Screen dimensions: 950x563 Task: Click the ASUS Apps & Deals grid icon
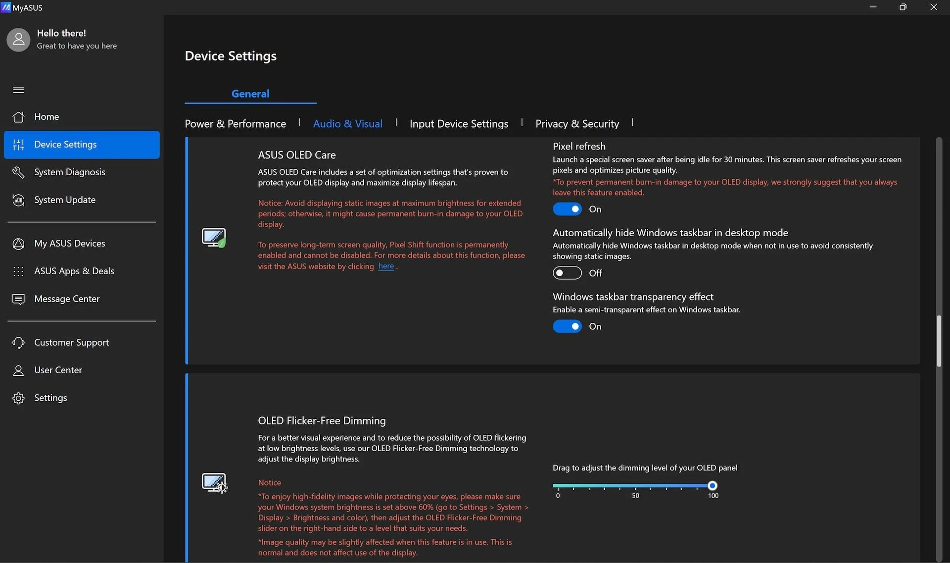pyautogui.click(x=18, y=271)
